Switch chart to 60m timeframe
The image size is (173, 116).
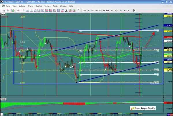click(x=108, y=10)
